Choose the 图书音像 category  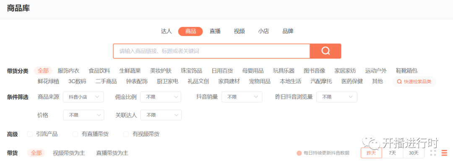[x=315, y=71]
